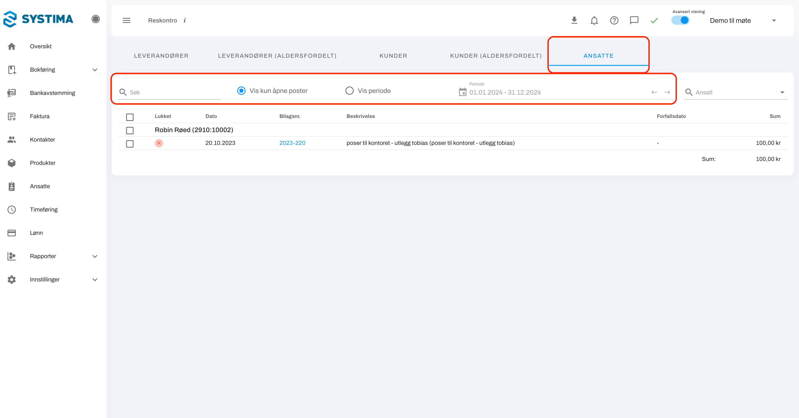Select the Vis periode radio button
Image resolution: width=799 pixels, height=418 pixels.
coord(350,90)
